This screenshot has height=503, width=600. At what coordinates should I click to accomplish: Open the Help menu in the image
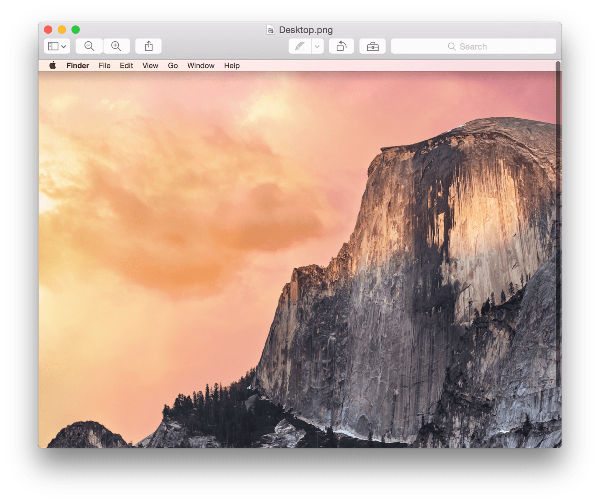(232, 66)
